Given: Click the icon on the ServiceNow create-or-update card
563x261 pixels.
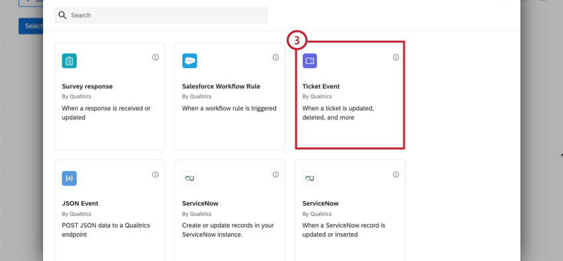Looking at the screenshot, I should click(x=189, y=178).
